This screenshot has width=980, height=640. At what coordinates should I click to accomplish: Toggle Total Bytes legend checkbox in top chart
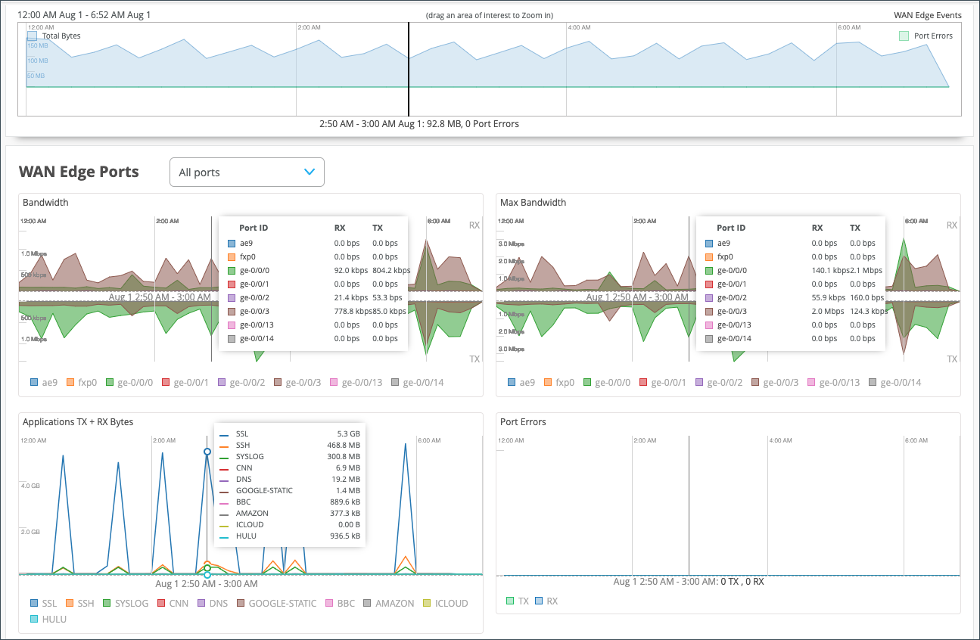point(33,36)
